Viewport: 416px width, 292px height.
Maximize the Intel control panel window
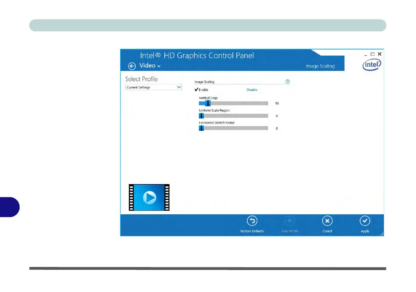(373, 54)
